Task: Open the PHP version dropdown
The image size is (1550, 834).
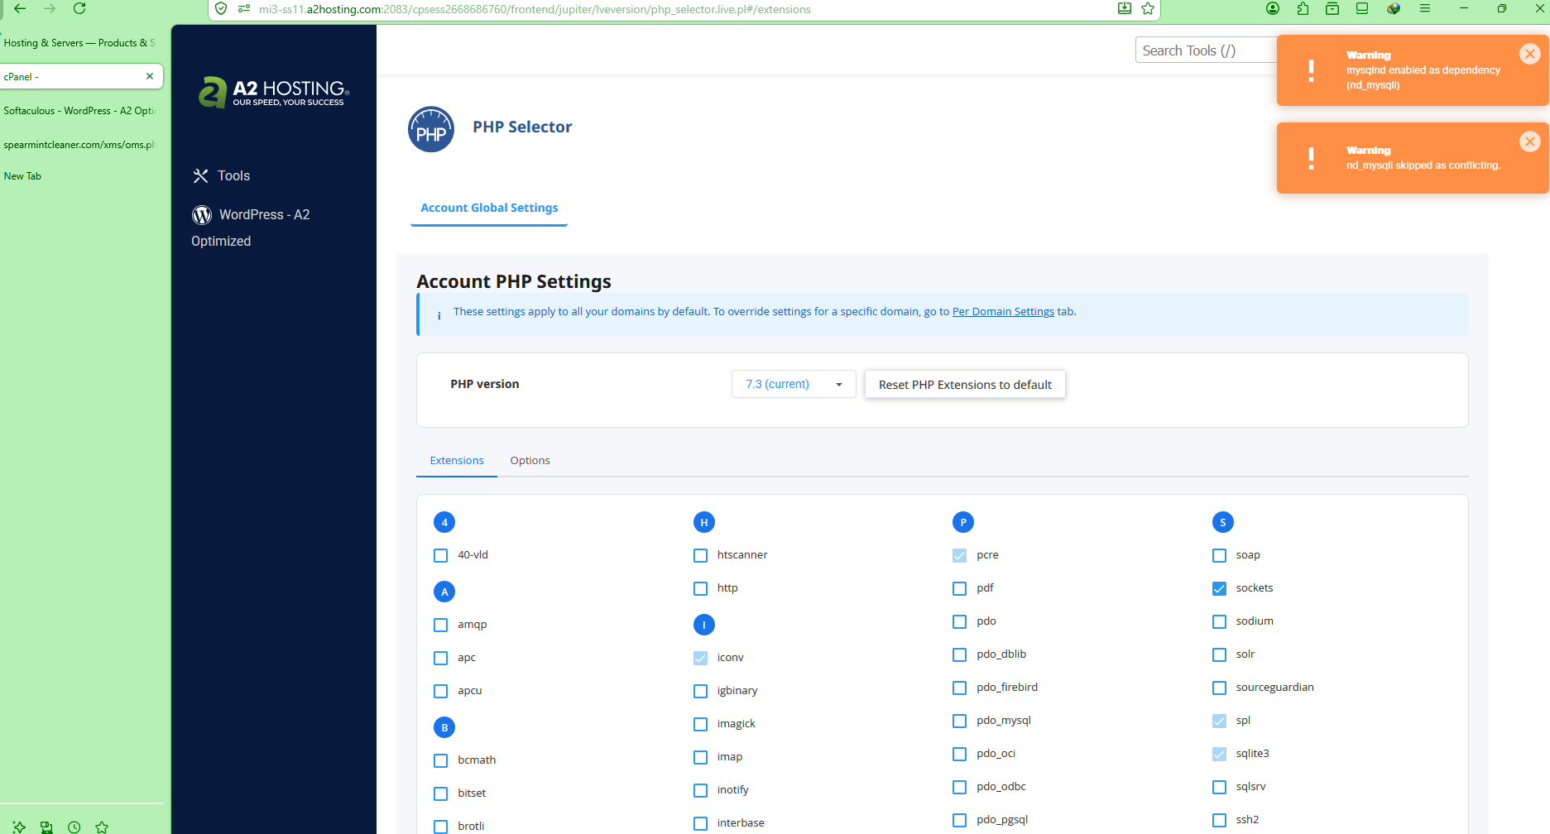Action: pyautogui.click(x=793, y=384)
